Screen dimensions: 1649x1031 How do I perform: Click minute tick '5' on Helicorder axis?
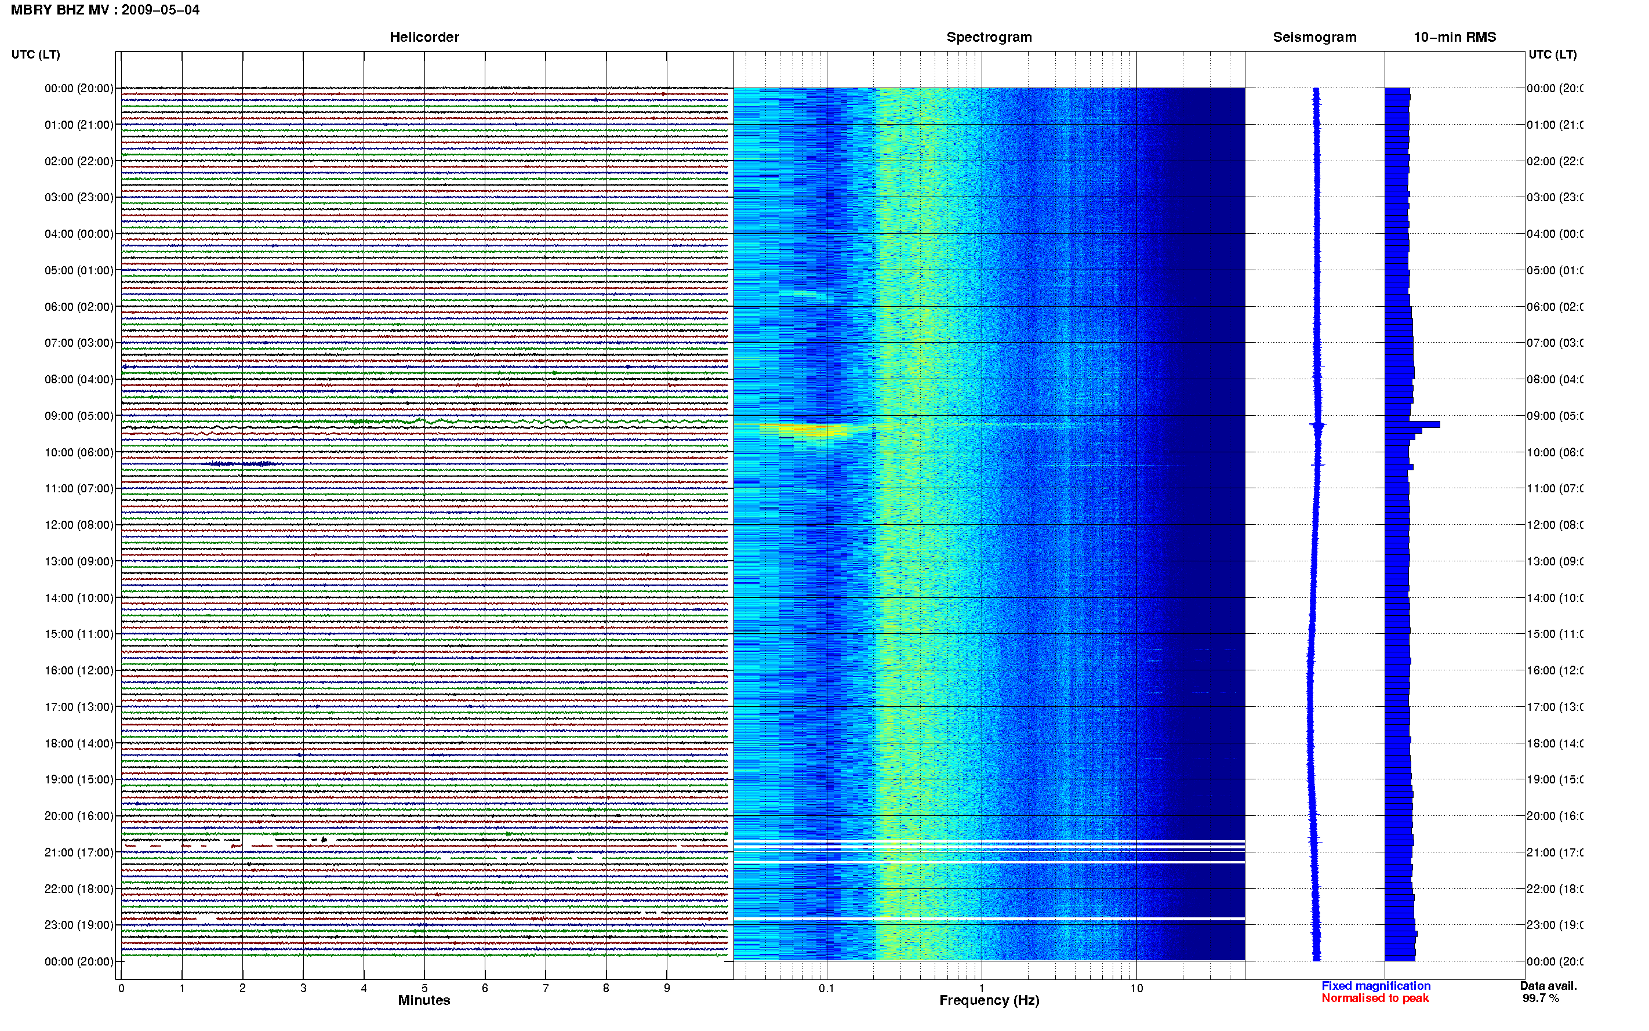pos(424,988)
